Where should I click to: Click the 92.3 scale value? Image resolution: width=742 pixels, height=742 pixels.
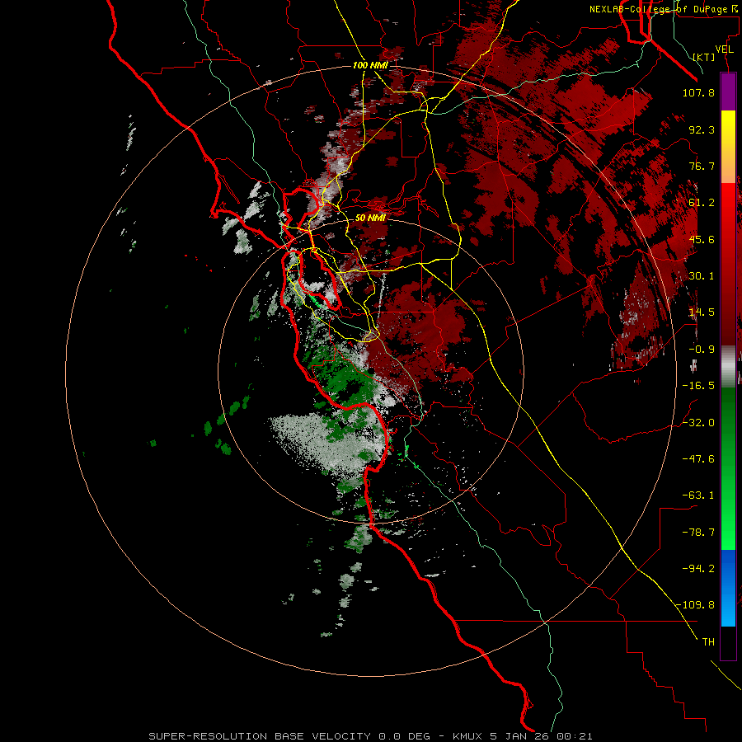702,129
